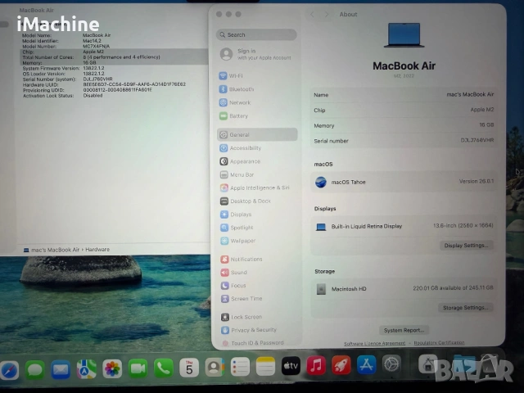Select Model Identifier Mac14,2 row
The image size is (524, 393).
click(x=115, y=41)
